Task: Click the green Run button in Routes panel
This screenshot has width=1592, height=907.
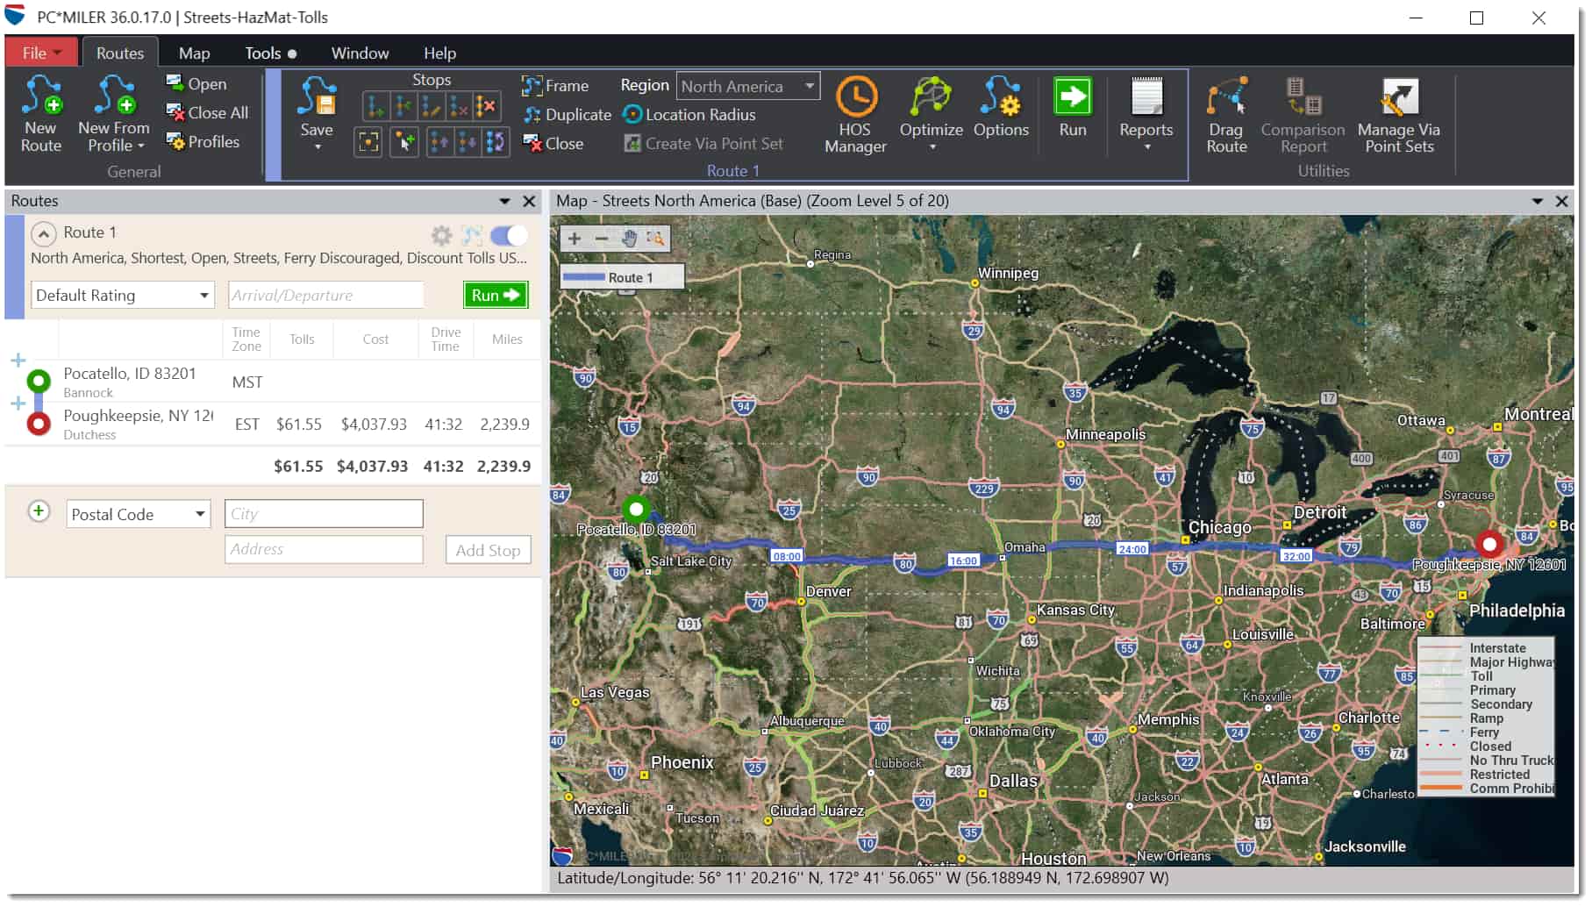Action: point(496,296)
